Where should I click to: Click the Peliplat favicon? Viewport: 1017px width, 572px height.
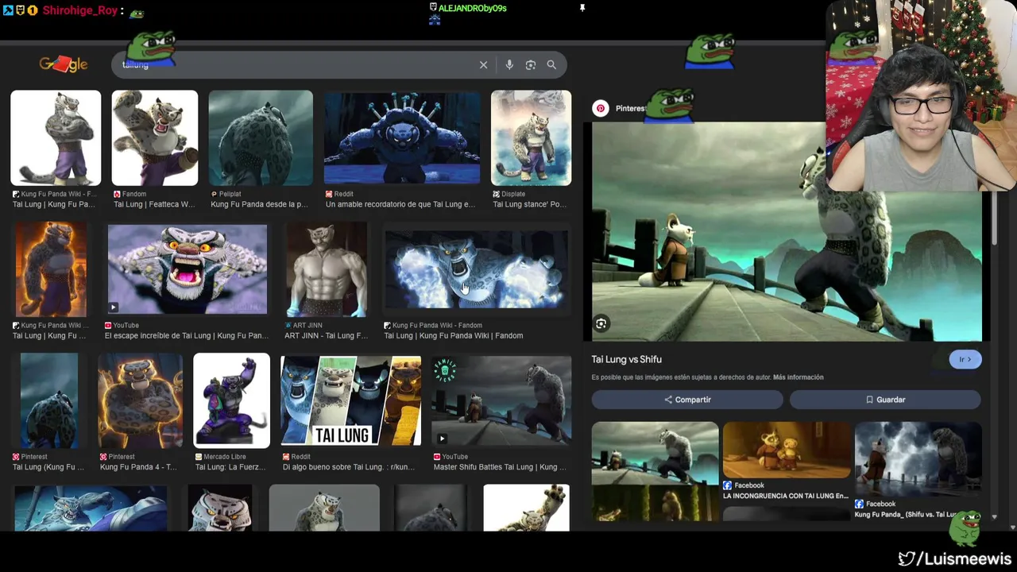pos(214,194)
